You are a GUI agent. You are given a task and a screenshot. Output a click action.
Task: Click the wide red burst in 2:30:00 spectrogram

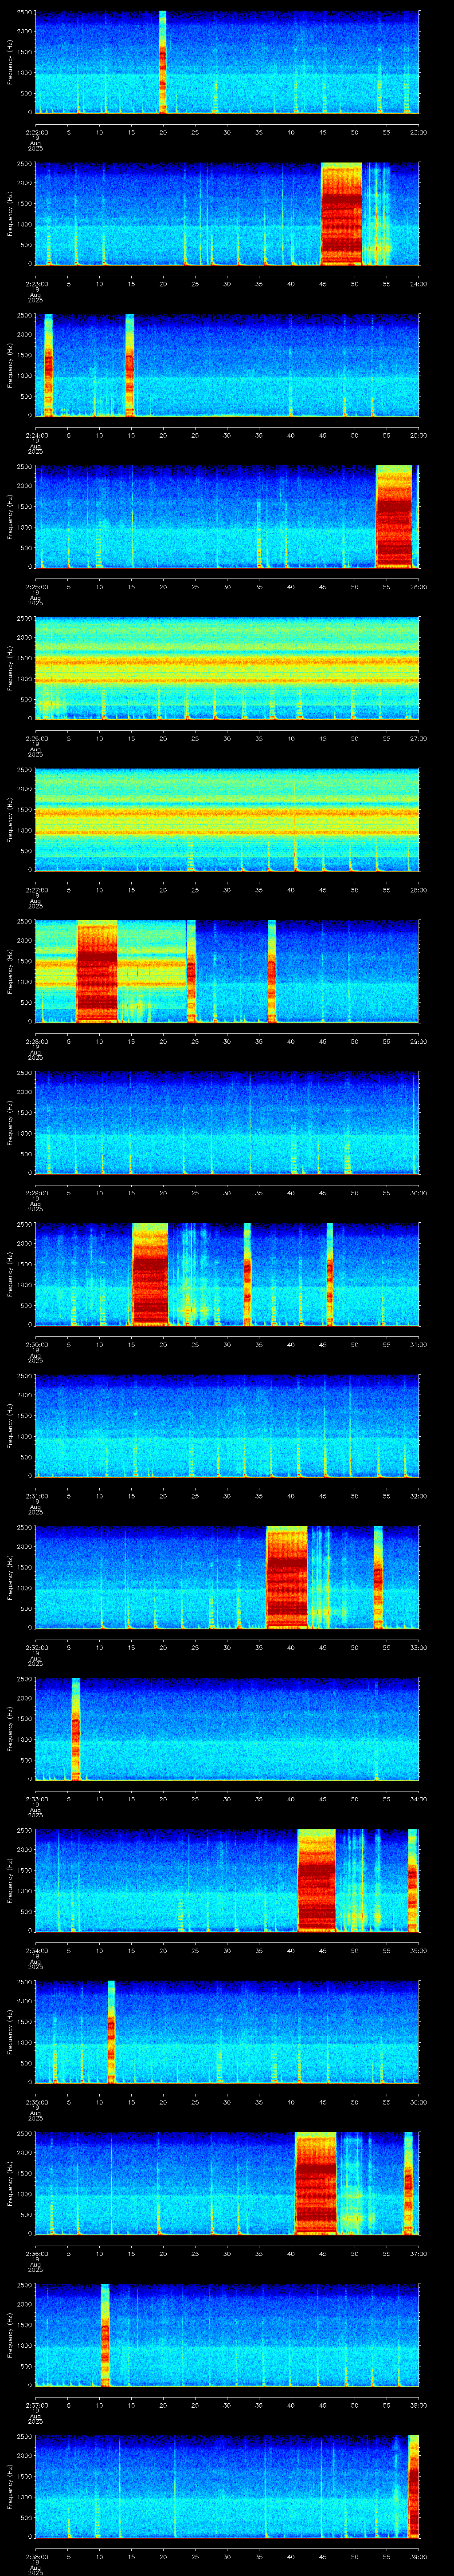click(150, 1274)
